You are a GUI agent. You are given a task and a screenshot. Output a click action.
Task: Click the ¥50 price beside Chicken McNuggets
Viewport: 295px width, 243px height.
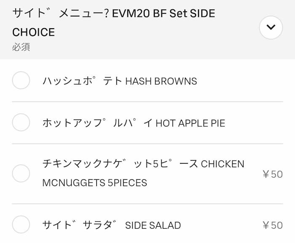(x=272, y=174)
